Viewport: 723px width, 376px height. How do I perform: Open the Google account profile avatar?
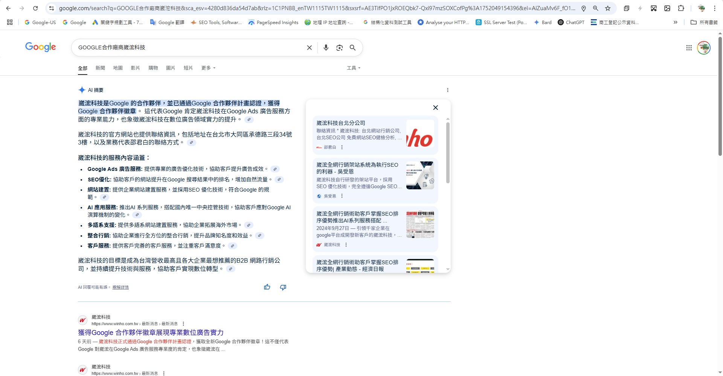coord(704,47)
